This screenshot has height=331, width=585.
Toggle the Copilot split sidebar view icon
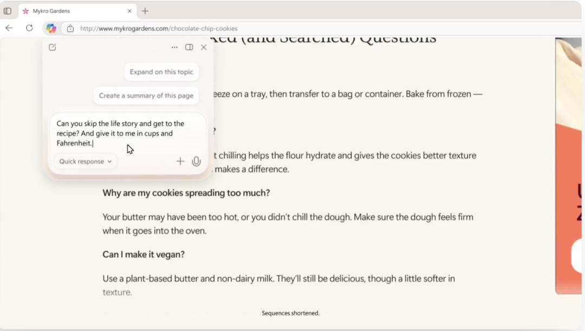click(189, 47)
